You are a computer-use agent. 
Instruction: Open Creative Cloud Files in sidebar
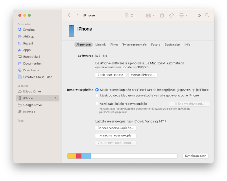[35, 77]
